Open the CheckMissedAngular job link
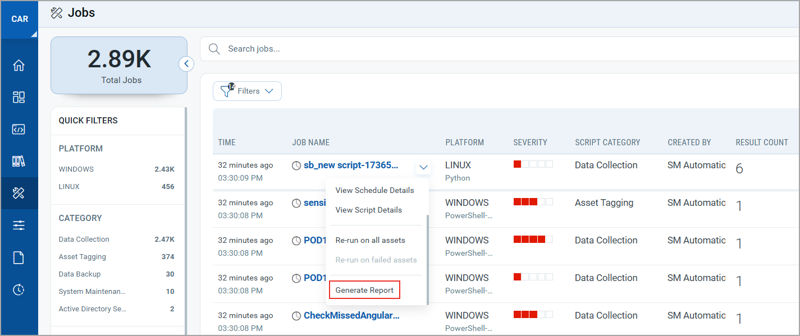Viewport: 800px width, 336px height. pos(352,315)
